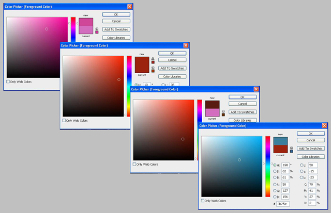Viewport: 331px width, 213px height.
Task: Enable Only Web Colors in the magenta picker
Action: (8, 81)
